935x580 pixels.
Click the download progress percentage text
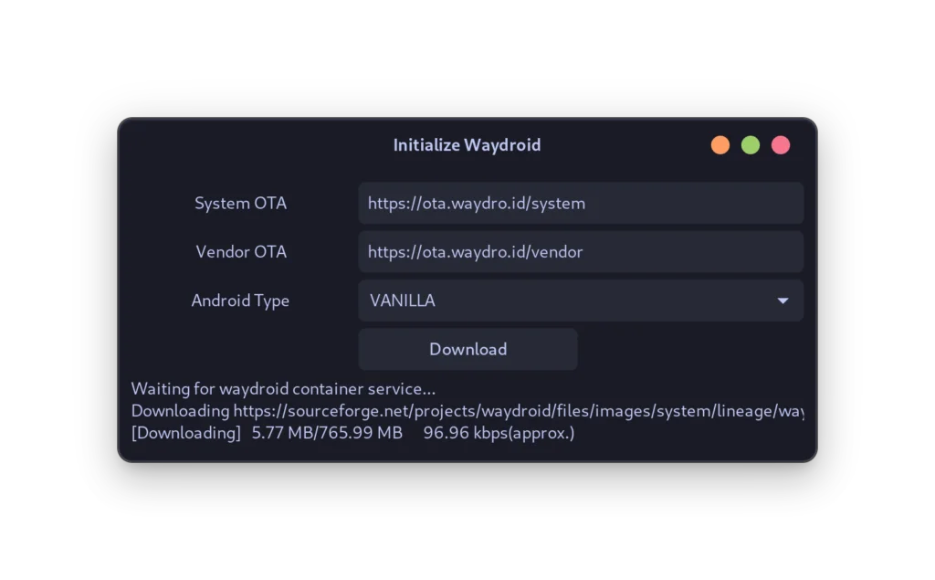327,432
